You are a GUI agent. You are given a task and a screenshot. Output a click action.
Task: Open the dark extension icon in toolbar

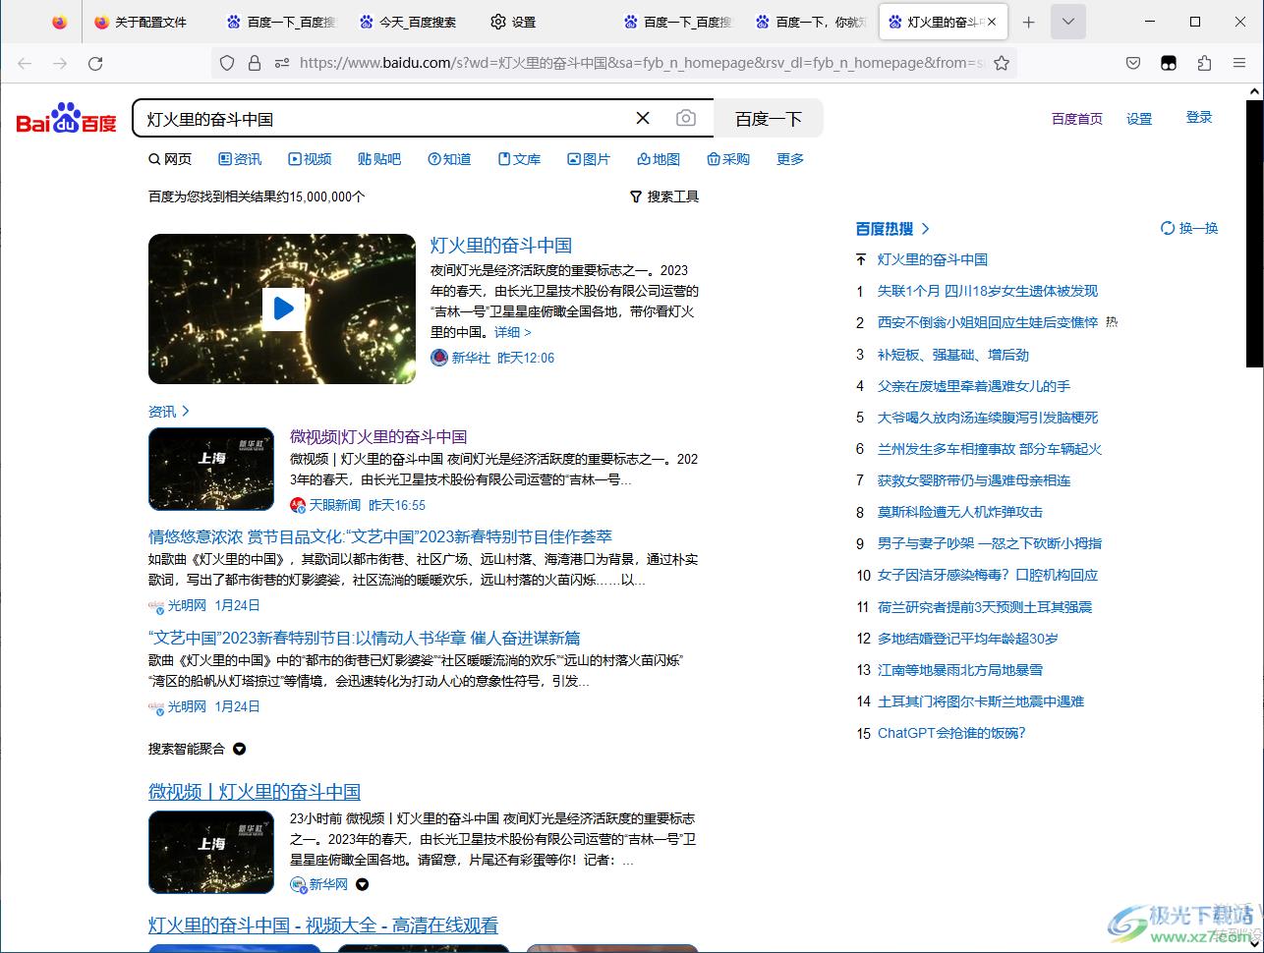(x=1169, y=63)
